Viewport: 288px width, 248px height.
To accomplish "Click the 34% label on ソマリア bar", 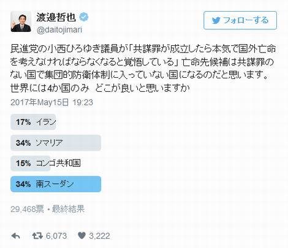I will [x=23, y=143].
